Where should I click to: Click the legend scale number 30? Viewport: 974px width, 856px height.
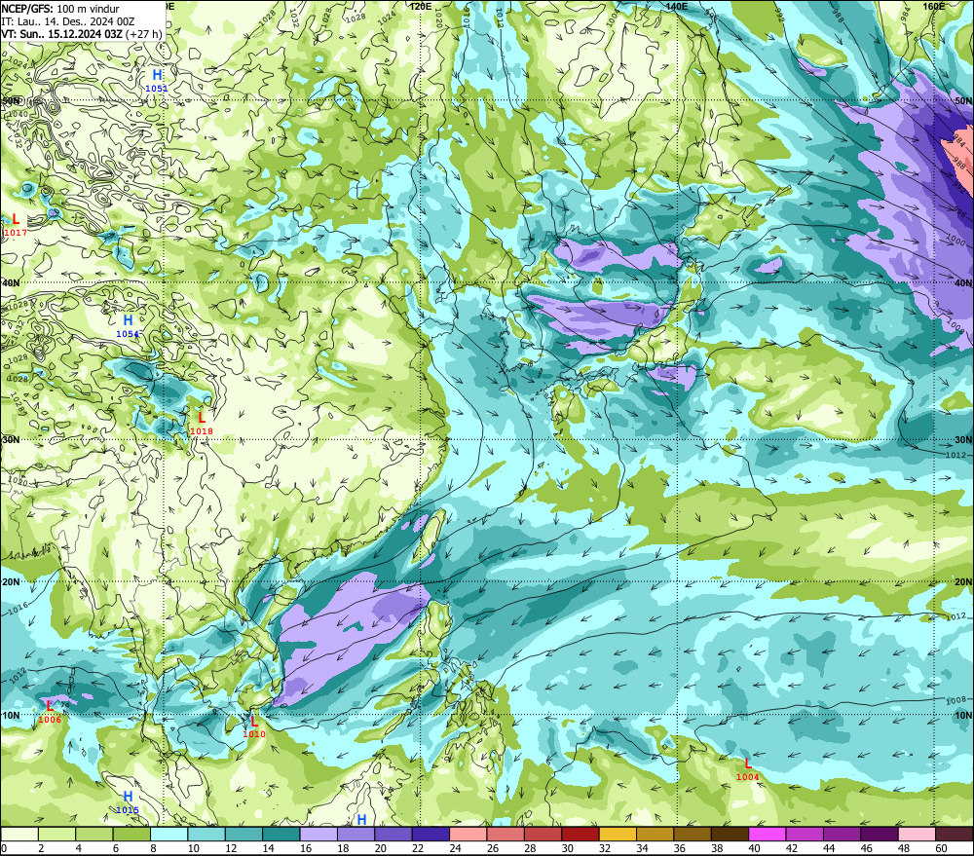[x=568, y=848]
